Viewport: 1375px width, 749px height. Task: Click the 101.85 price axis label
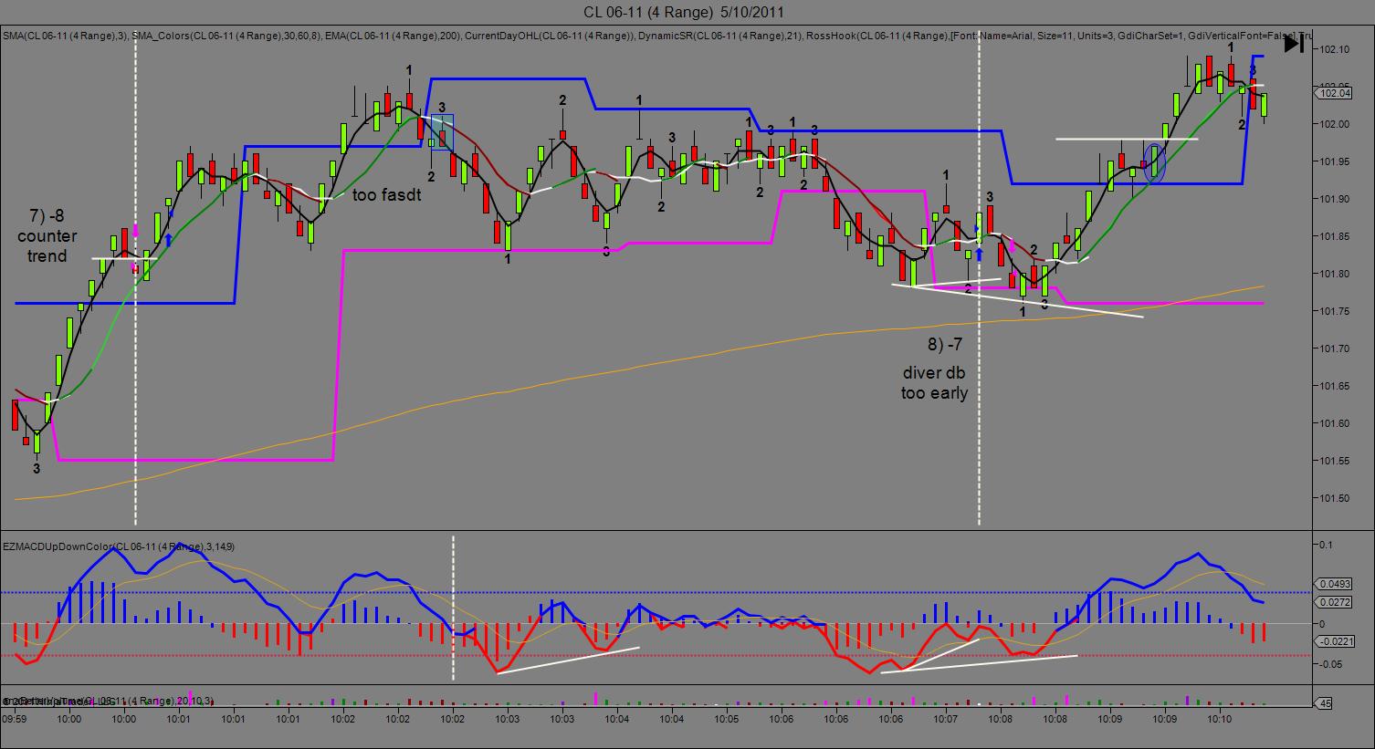click(1334, 236)
